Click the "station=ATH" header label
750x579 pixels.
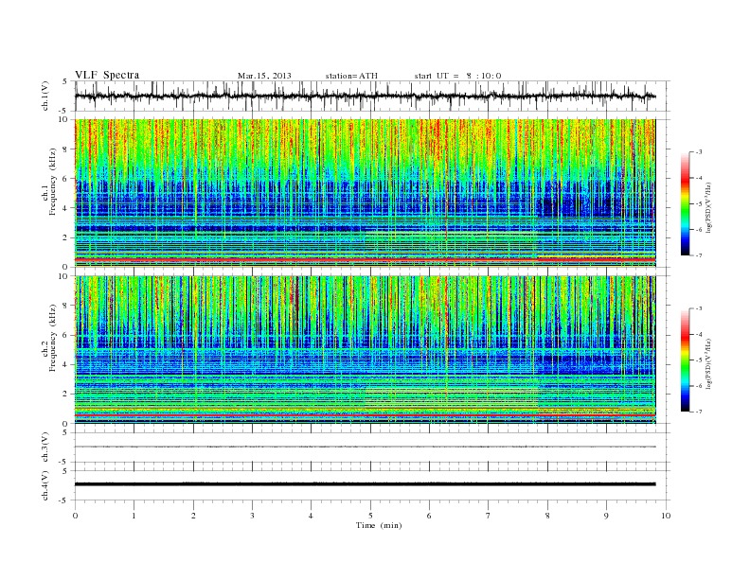pyautogui.click(x=351, y=76)
